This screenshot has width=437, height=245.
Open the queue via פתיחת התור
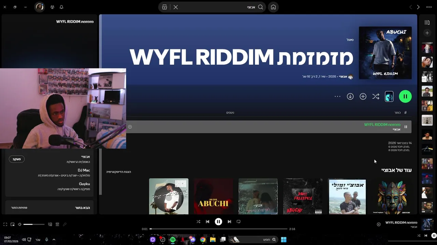19,208
